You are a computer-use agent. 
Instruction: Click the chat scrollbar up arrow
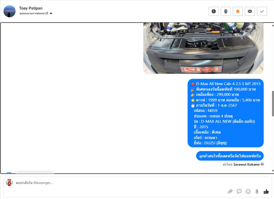[x=273, y=26]
